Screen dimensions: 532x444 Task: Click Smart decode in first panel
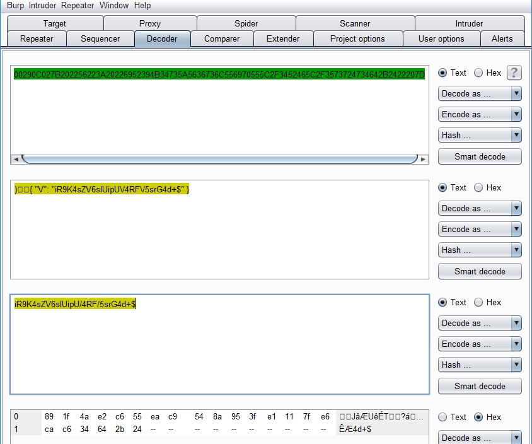[480, 156]
